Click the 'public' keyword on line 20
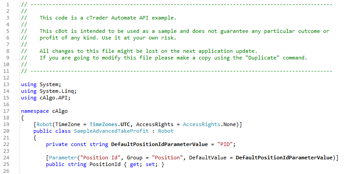This screenshot has height=174, width=361. 43,131
